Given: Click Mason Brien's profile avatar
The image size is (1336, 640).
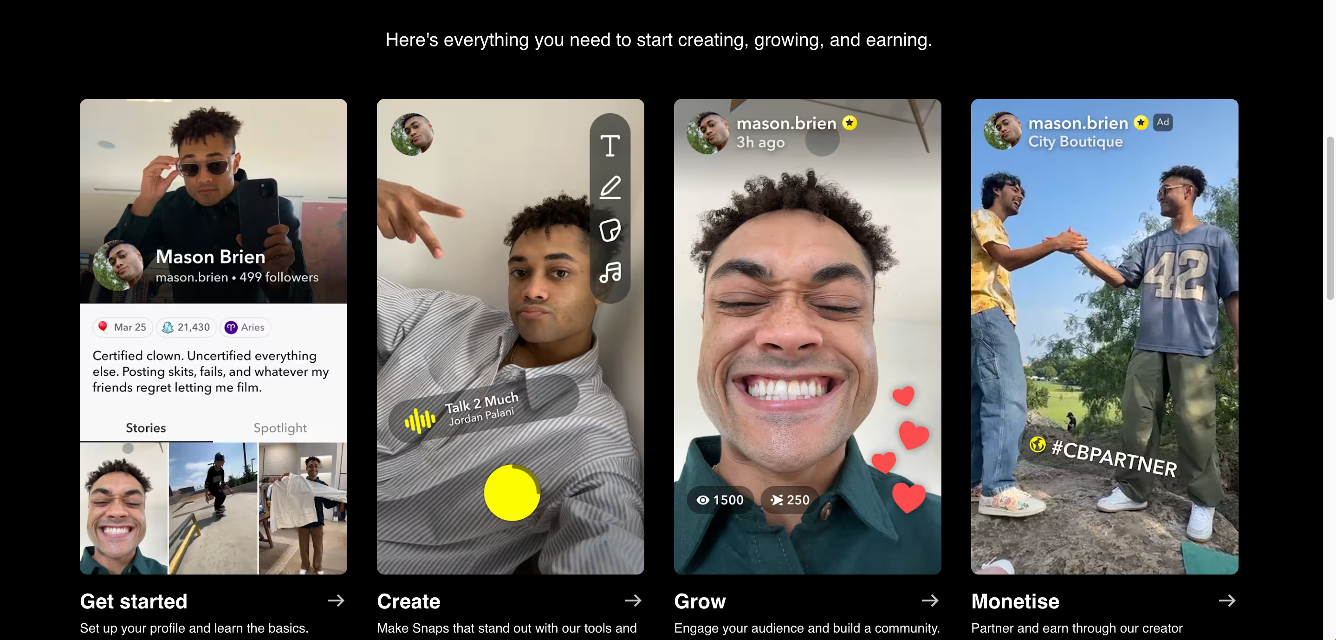Looking at the screenshot, I should pos(118,265).
